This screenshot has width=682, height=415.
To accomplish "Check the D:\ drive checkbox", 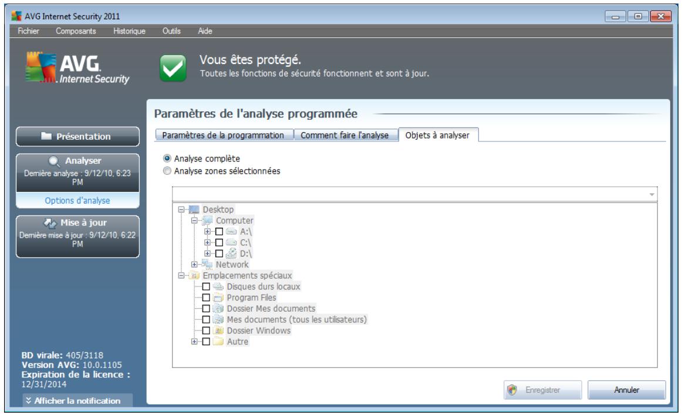I will [220, 254].
